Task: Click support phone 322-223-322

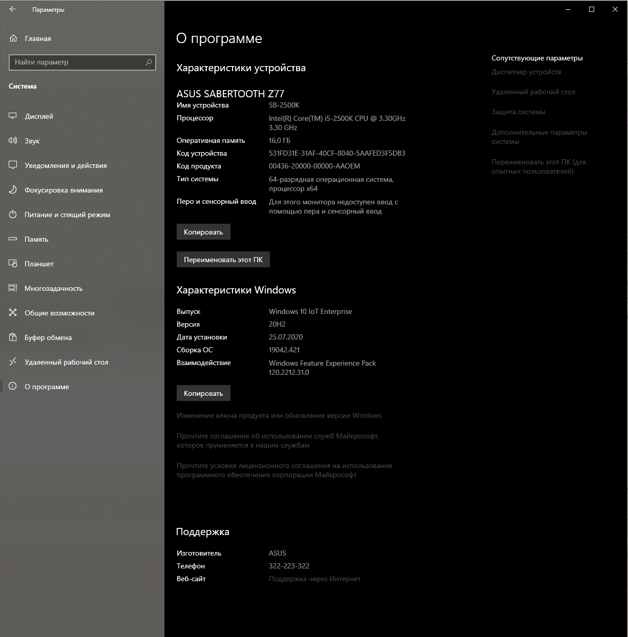Action: point(289,566)
